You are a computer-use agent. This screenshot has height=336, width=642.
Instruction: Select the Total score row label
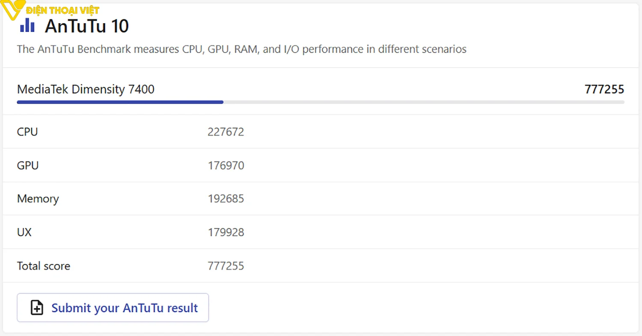[x=43, y=266]
